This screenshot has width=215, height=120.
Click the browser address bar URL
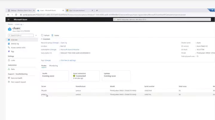click(x=104, y=15)
